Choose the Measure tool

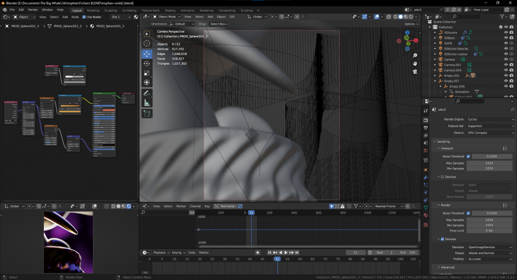click(146, 102)
